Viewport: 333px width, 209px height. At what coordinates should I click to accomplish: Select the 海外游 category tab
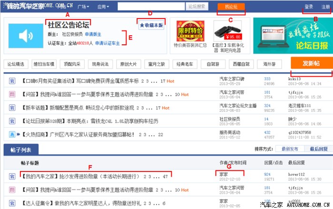[269, 64]
